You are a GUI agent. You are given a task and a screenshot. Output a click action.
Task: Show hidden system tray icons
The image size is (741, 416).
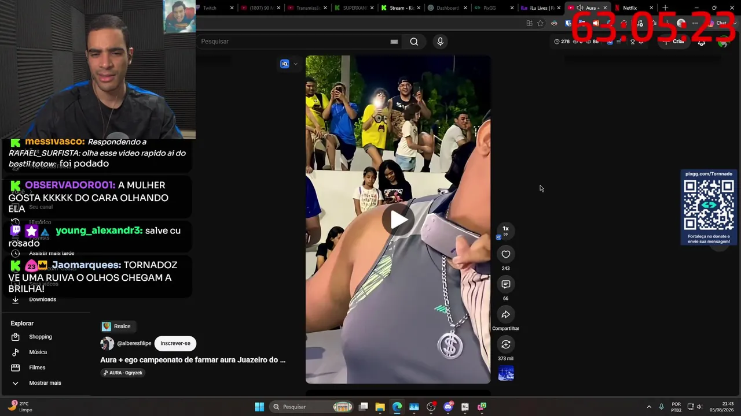coord(649,407)
